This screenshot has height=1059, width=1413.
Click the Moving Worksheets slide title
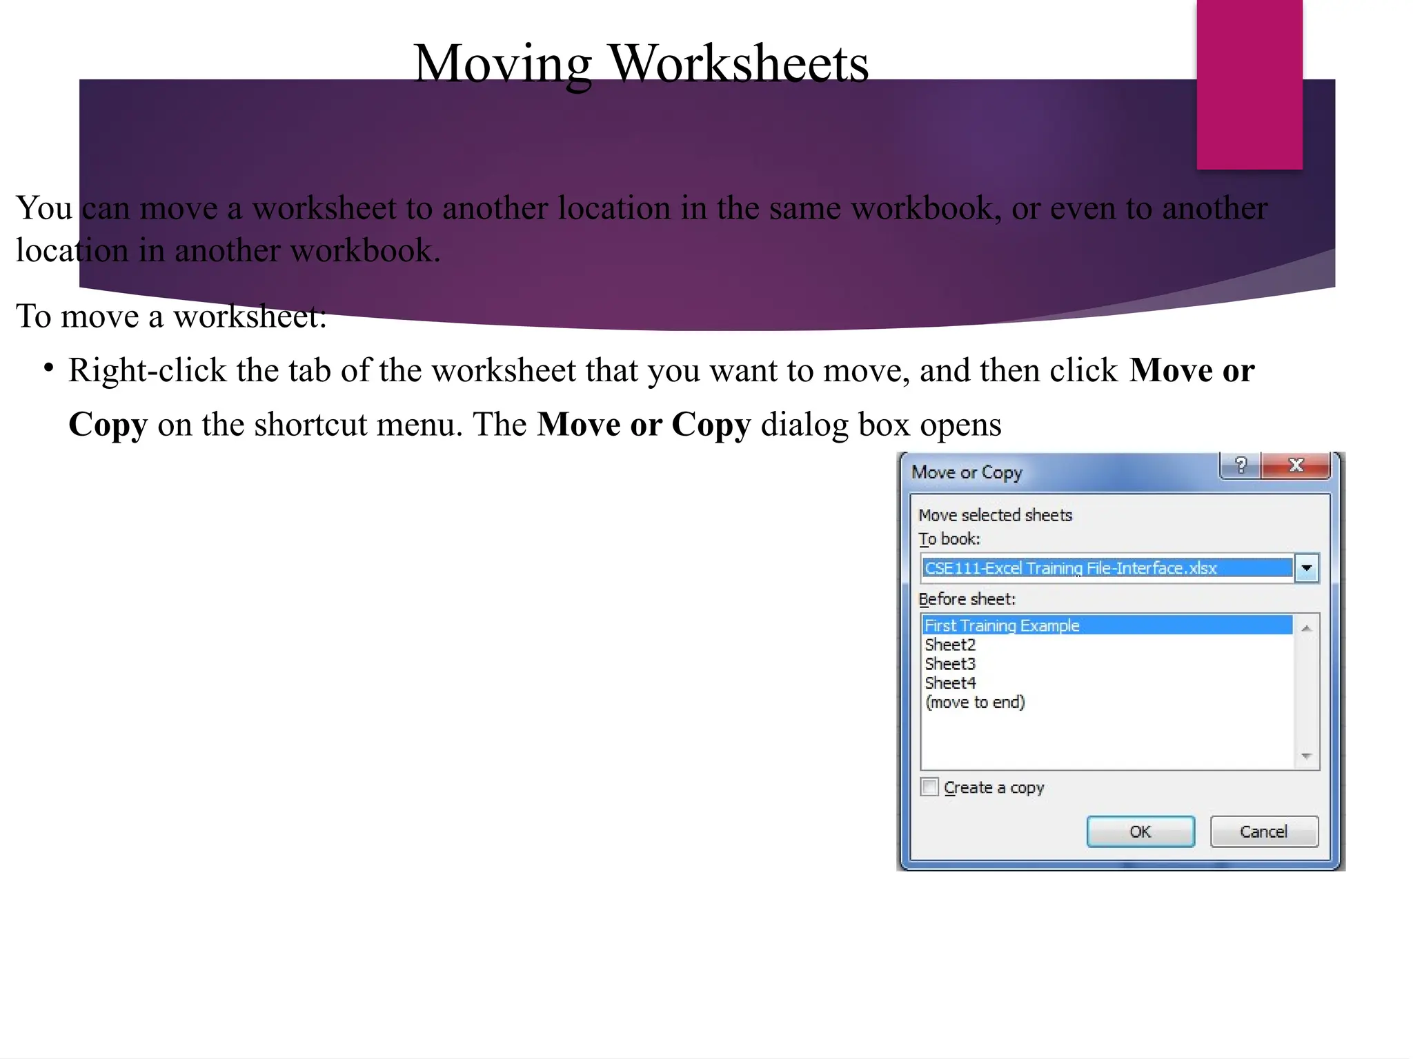coord(640,63)
